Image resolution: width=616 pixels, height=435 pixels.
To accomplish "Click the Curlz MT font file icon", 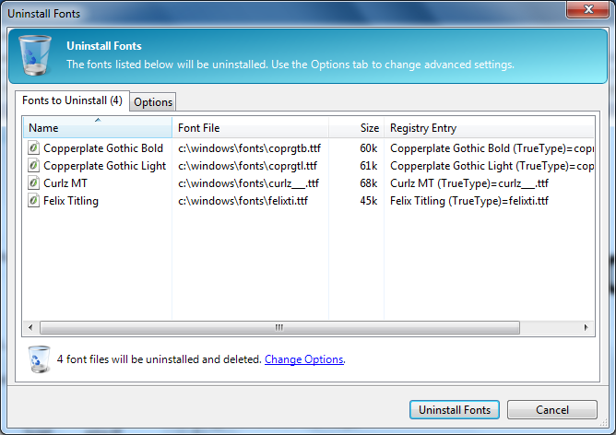I will point(34,183).
